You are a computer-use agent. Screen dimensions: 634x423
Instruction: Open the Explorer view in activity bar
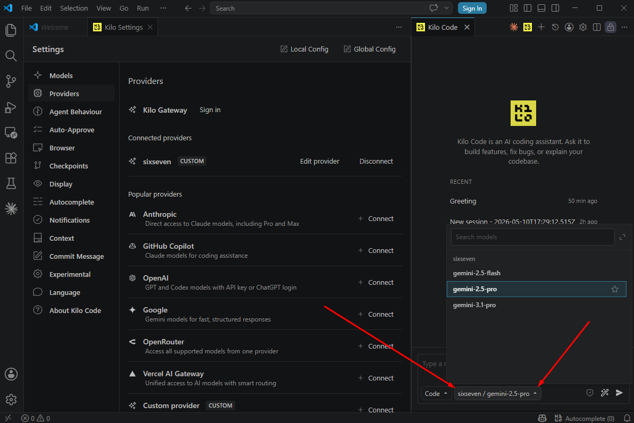click(11, 30)
